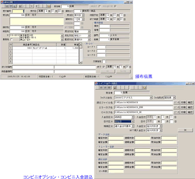This screenshot has height=179, width=195.
Task: Click the speaker icon in 頒布伝票 toolbar
Action: pos(37,6)
